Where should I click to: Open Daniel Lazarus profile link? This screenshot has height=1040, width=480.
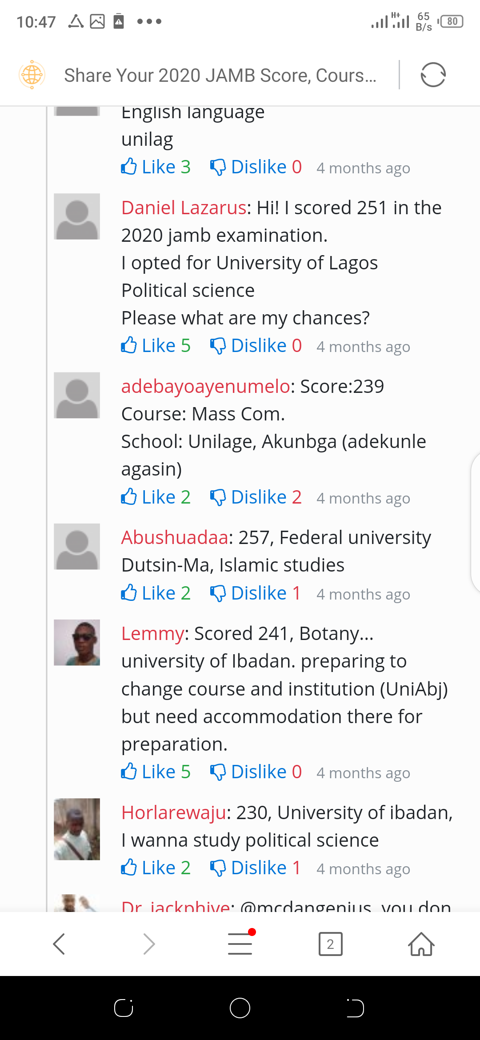pyautogui.click(x=184, y=208)
